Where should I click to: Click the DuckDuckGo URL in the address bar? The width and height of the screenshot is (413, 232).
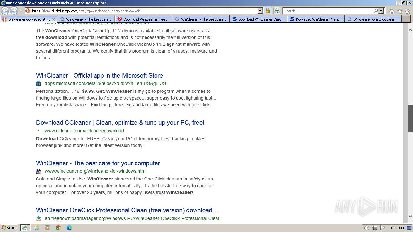tap(86, 11)
